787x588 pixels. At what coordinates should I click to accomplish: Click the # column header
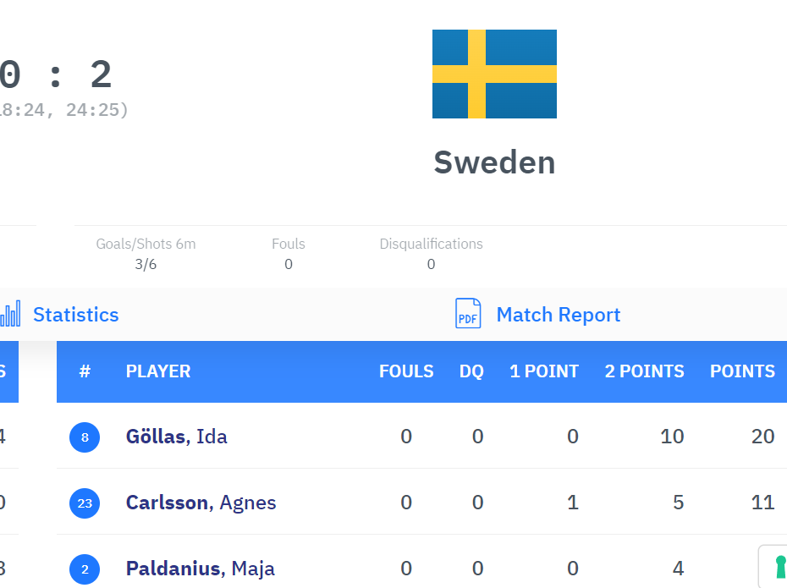(x=85, y=371)
